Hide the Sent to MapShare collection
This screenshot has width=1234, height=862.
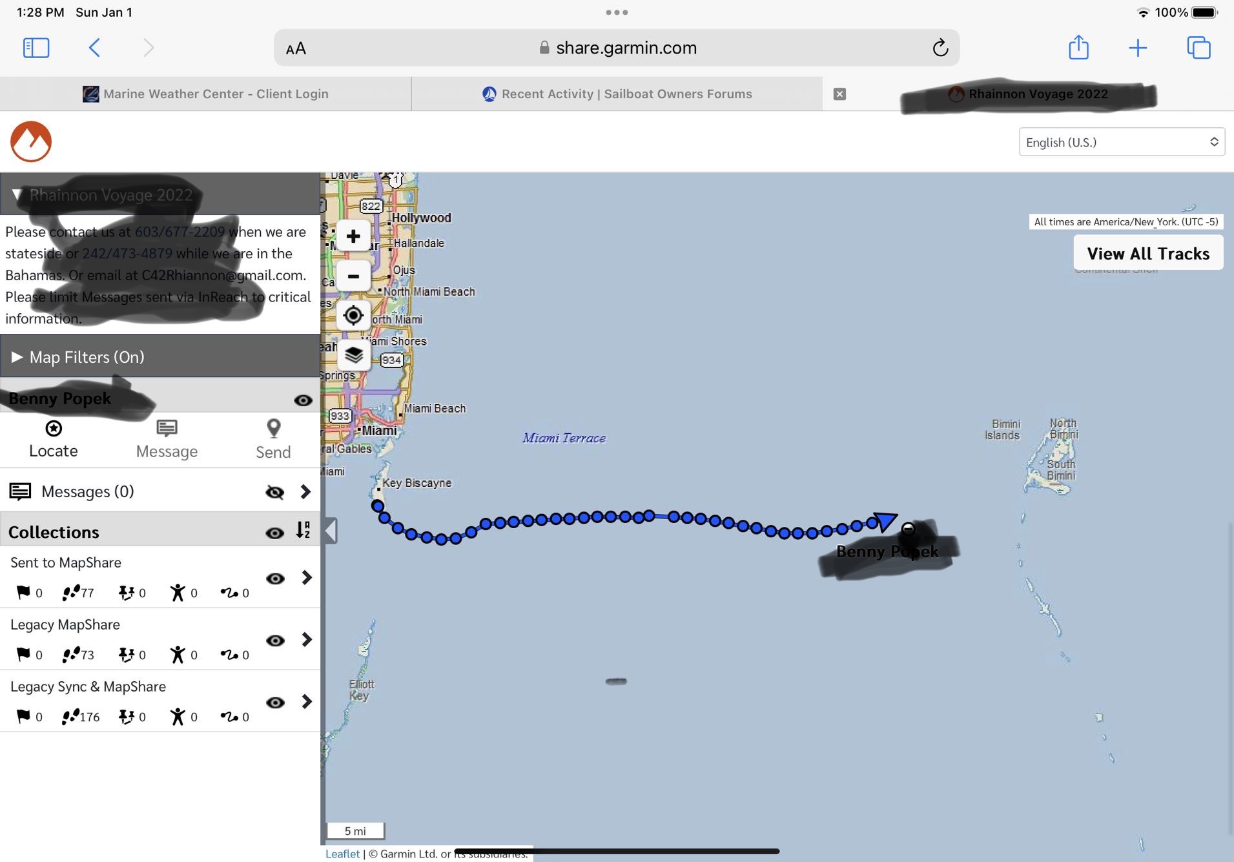tap(275, 578)
